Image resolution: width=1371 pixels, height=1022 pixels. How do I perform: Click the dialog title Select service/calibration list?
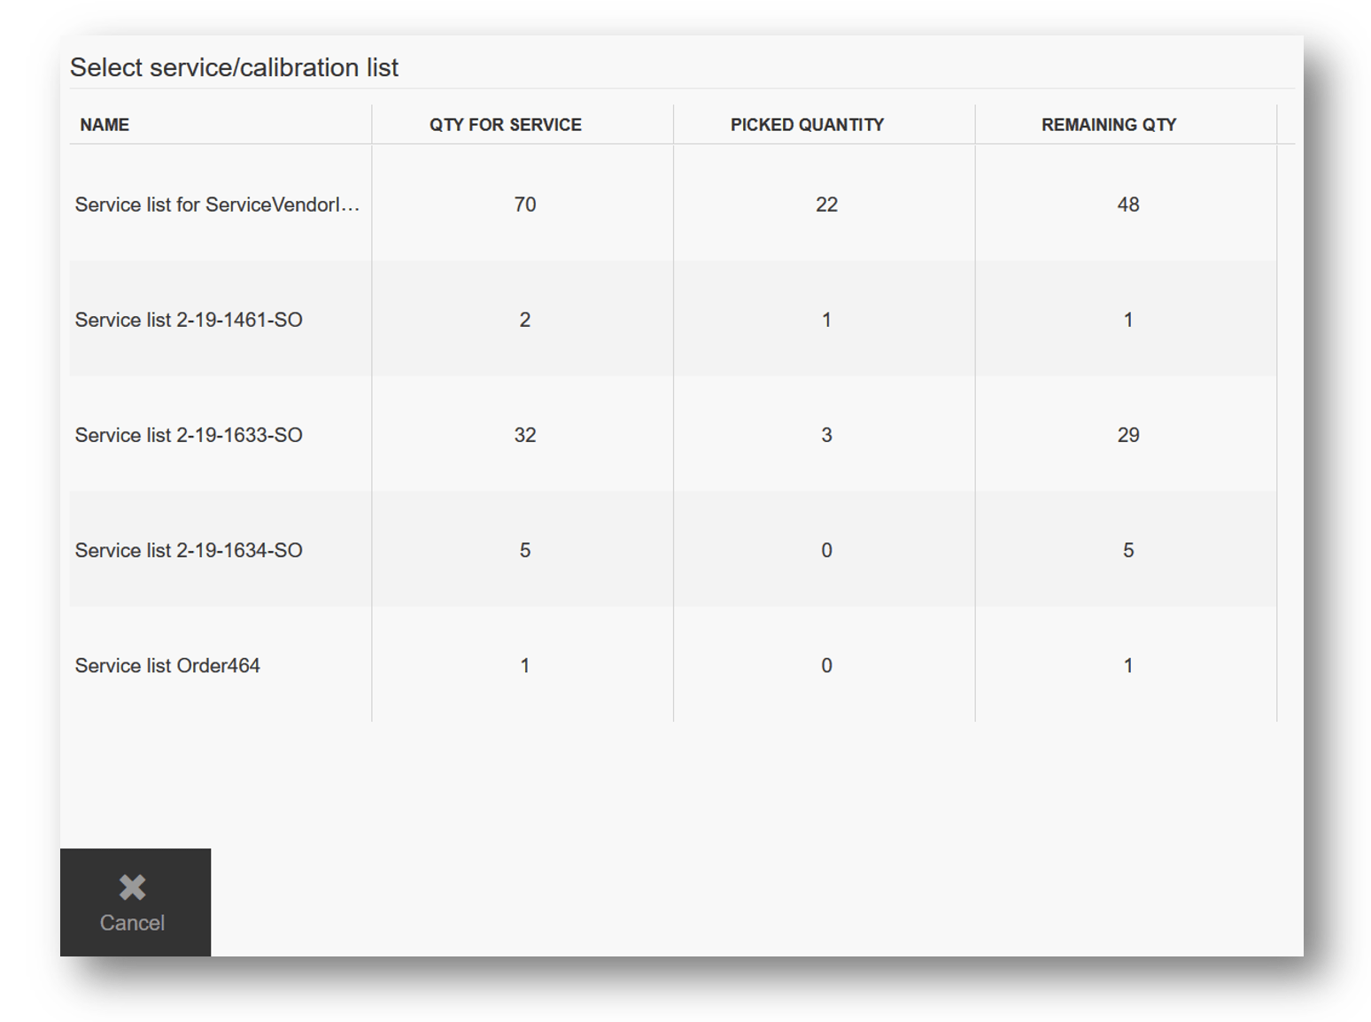pyautogui.click(x=234, y=67)
